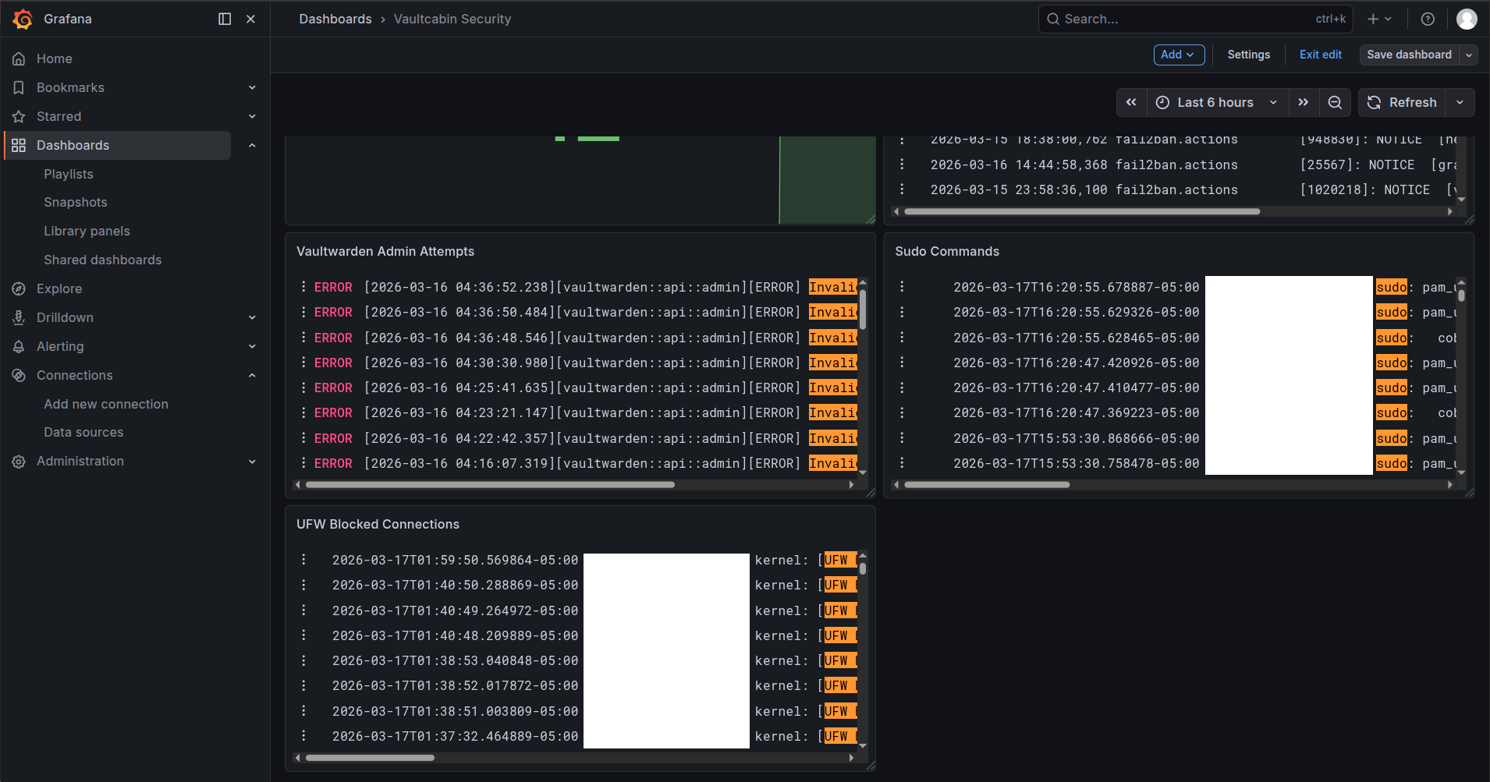Refresh the dashboard
Viewport: 1490px width, 782px height.
[x=1402, y=102]
